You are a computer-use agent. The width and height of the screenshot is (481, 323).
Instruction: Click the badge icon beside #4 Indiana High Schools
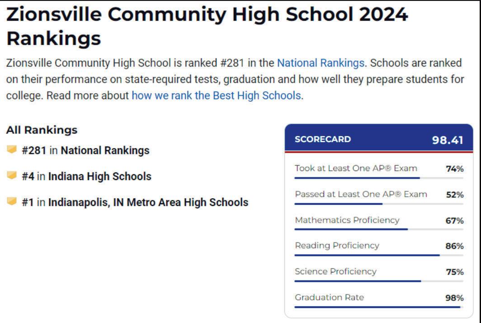11,176
